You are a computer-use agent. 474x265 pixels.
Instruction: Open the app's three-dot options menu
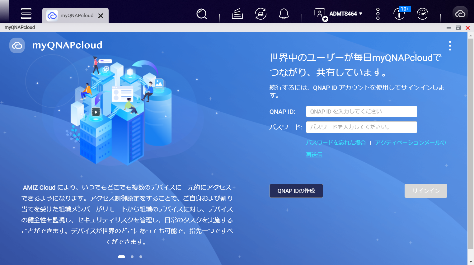pos(450,46)
